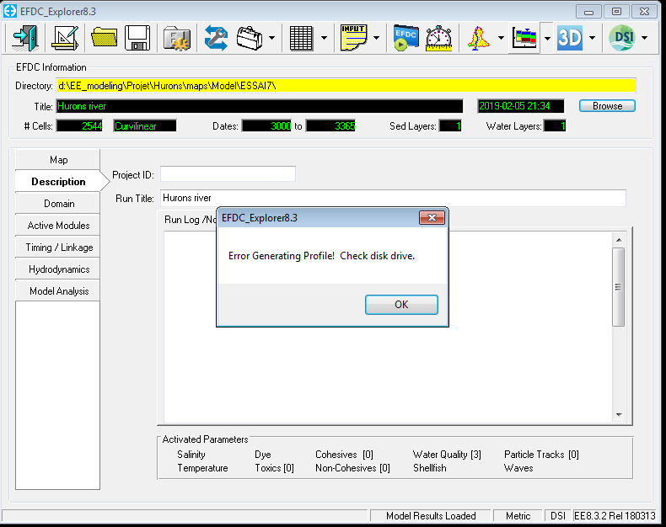666x527 pixels.
Task: Click the yellow INPUT note icon
Action: (x=353, y=38)
